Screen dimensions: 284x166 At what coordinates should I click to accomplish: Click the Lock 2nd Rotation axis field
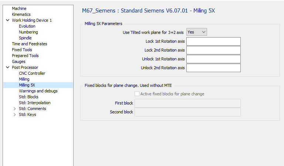pos(213,50)
